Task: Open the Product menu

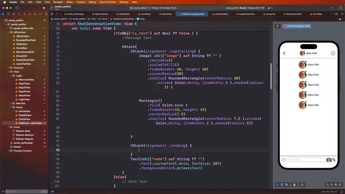Action: (80, 2)
